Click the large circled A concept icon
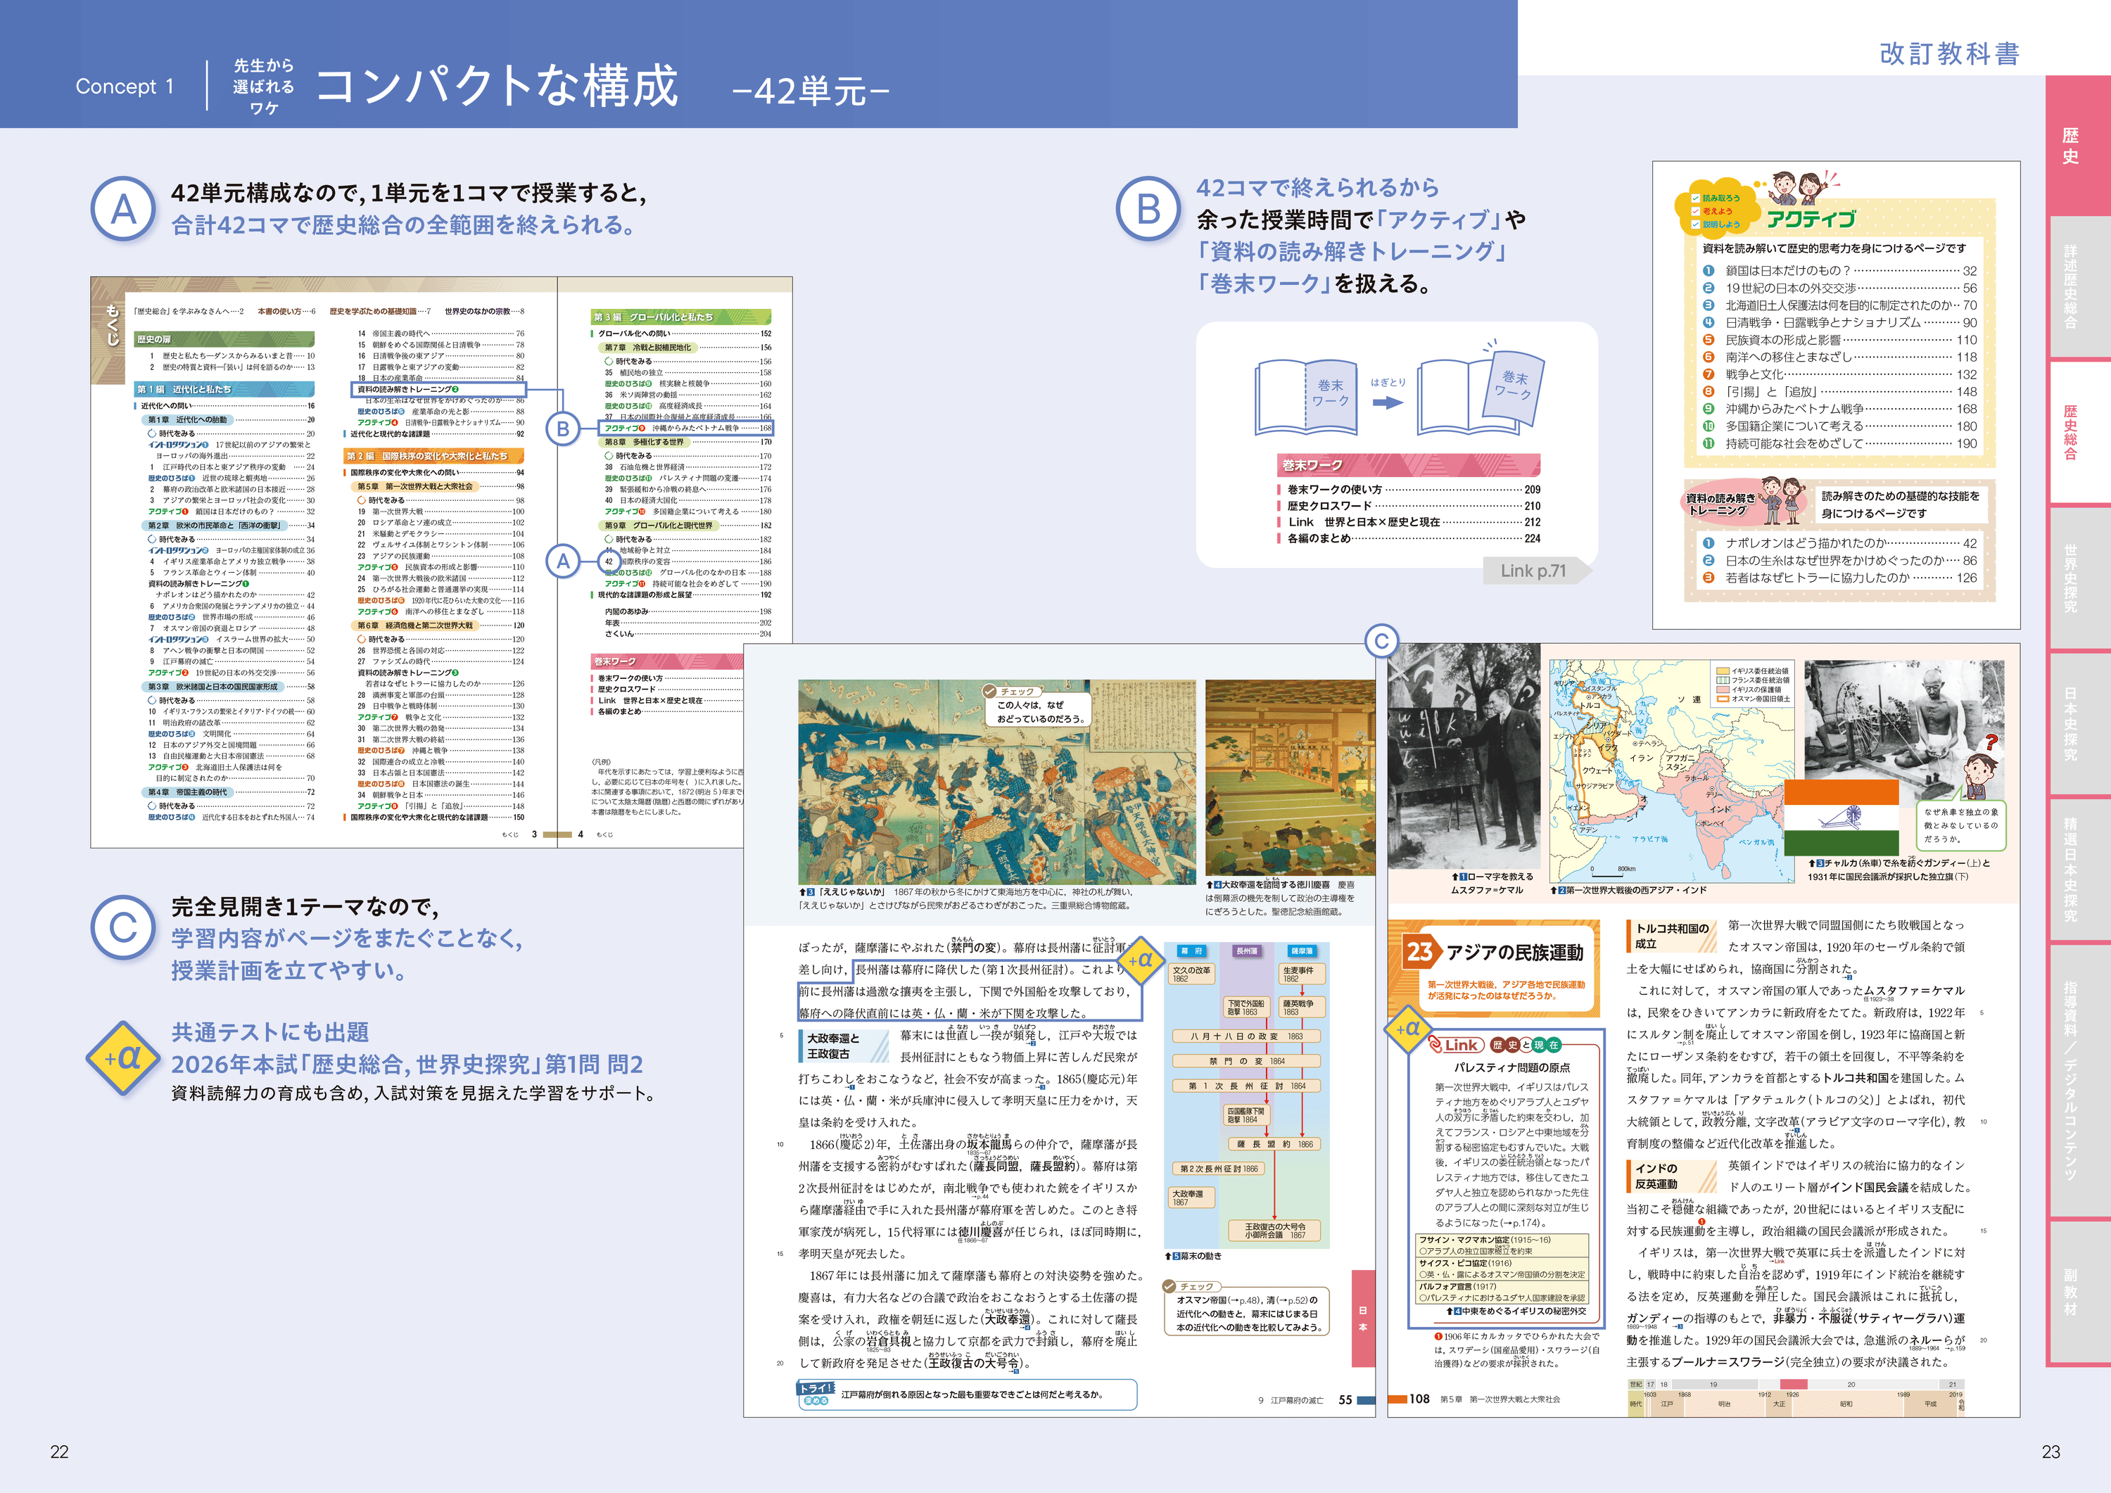Image resolution: width=2111 pixels, height=1493 pixels. tap(123, 210)
